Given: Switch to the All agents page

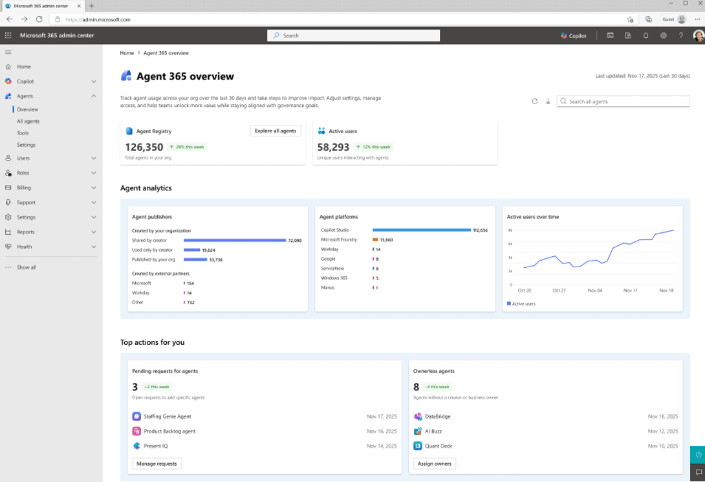Looking at the screenshot, I should (x=28, y=121).
